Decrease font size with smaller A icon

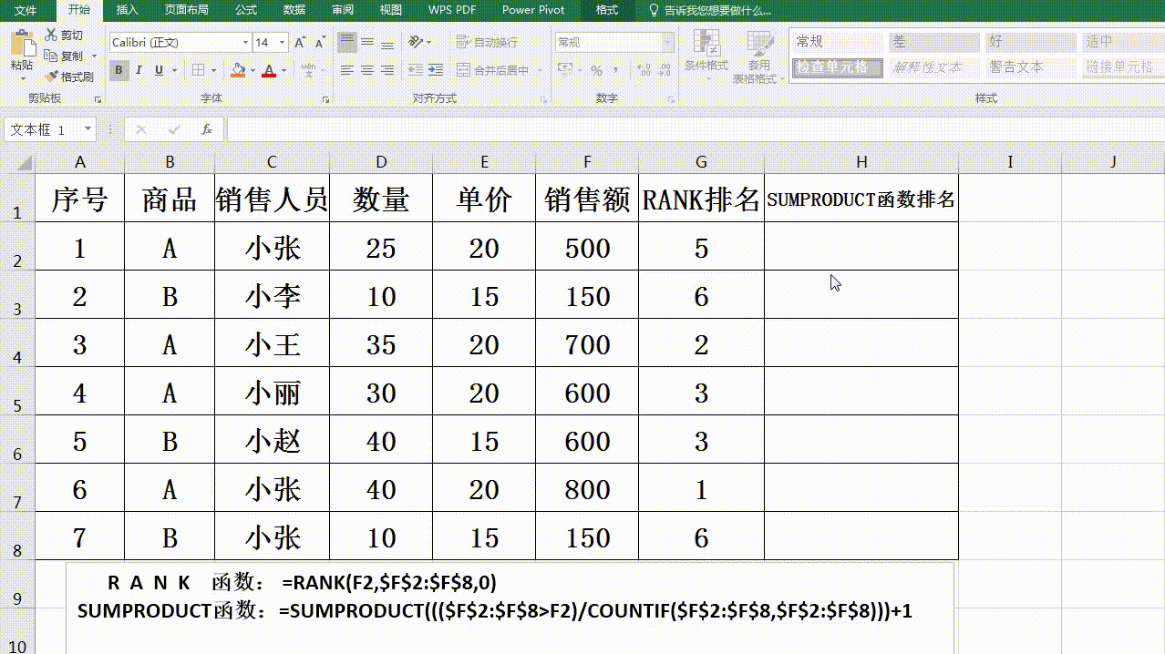320,43
